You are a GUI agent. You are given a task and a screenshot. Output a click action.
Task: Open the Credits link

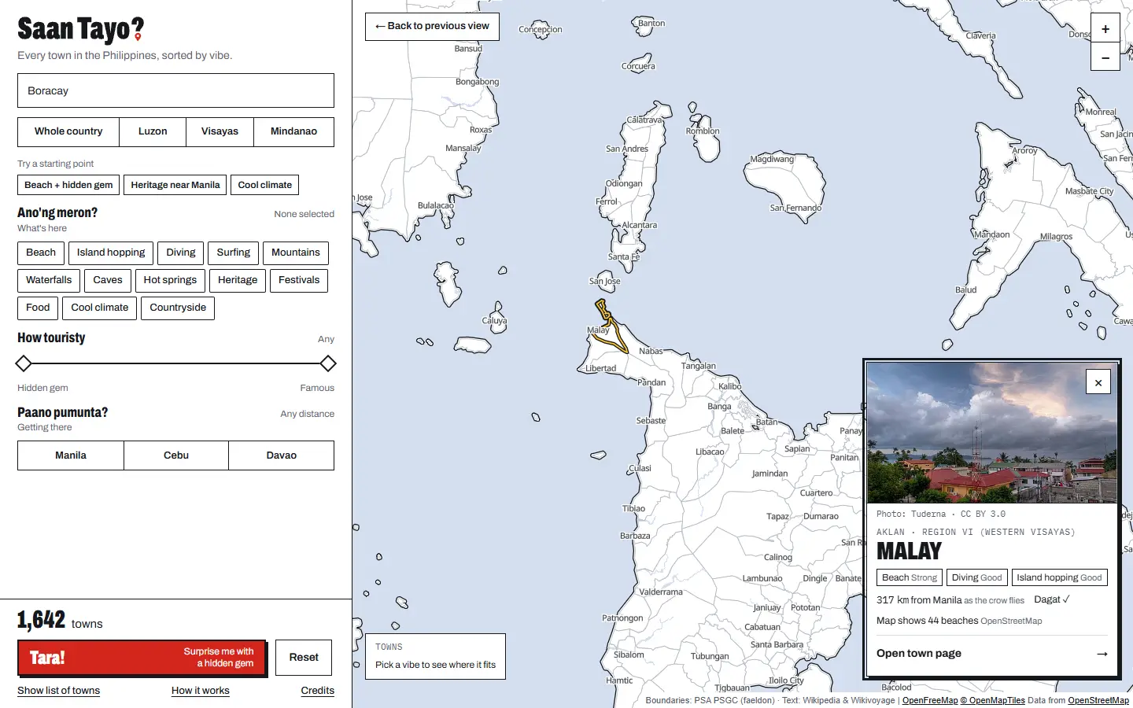point(318,691)
